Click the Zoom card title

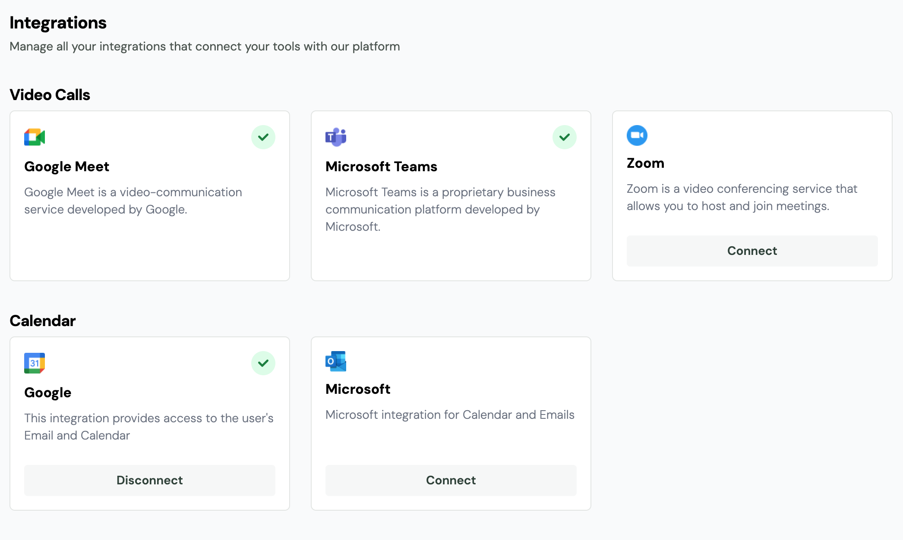(x=645, y=163)
